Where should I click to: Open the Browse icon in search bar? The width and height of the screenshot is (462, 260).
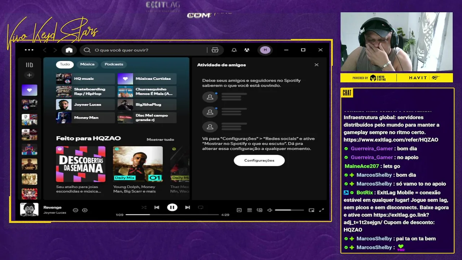(215, 50)
